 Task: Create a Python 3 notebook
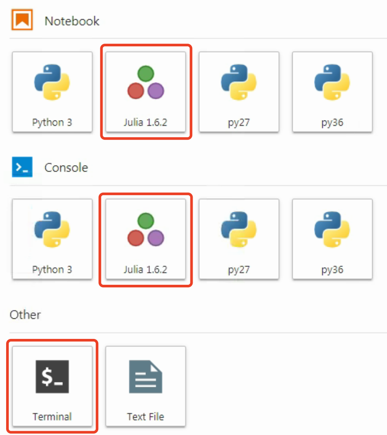[52, 92]
